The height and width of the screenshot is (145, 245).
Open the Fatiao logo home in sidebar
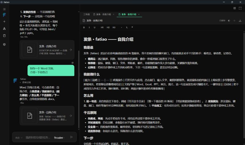point(4,15)
